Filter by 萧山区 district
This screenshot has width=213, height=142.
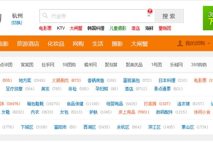[188, 127]
